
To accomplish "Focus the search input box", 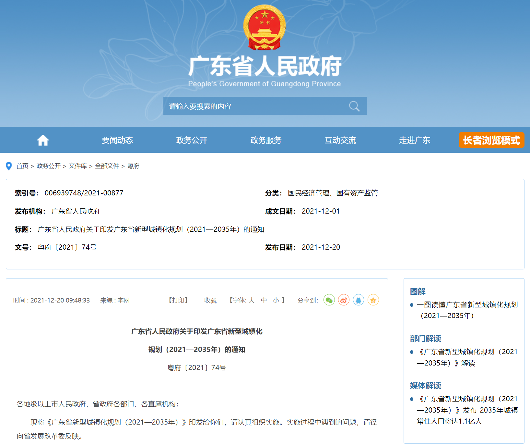I will point(253,106).
